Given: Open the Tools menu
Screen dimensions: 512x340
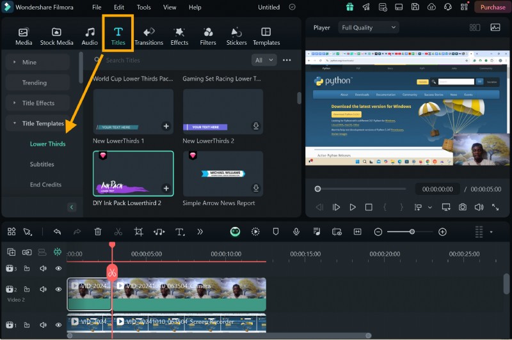Looking at the screenshot, I should [144, 7].
